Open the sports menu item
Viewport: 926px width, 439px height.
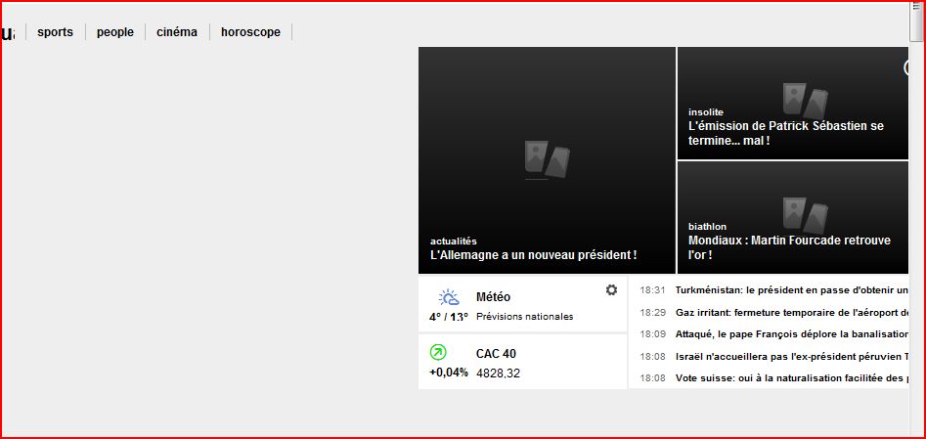[x=55, y=32]
